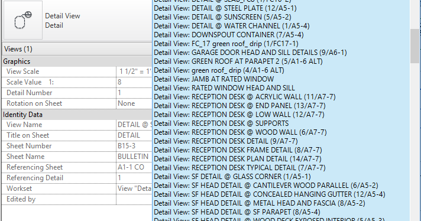Open the Detail View type selector
This screenshot has width=421, height=221.
[77, 20]
